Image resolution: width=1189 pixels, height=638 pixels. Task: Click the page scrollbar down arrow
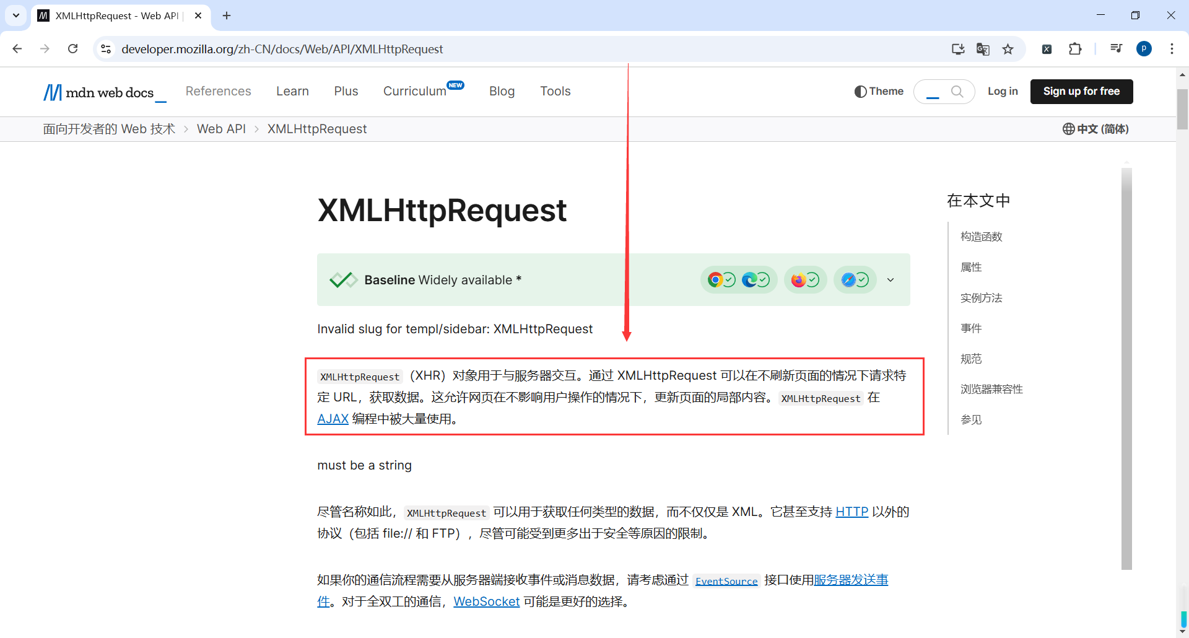[x=1182, y=631]
